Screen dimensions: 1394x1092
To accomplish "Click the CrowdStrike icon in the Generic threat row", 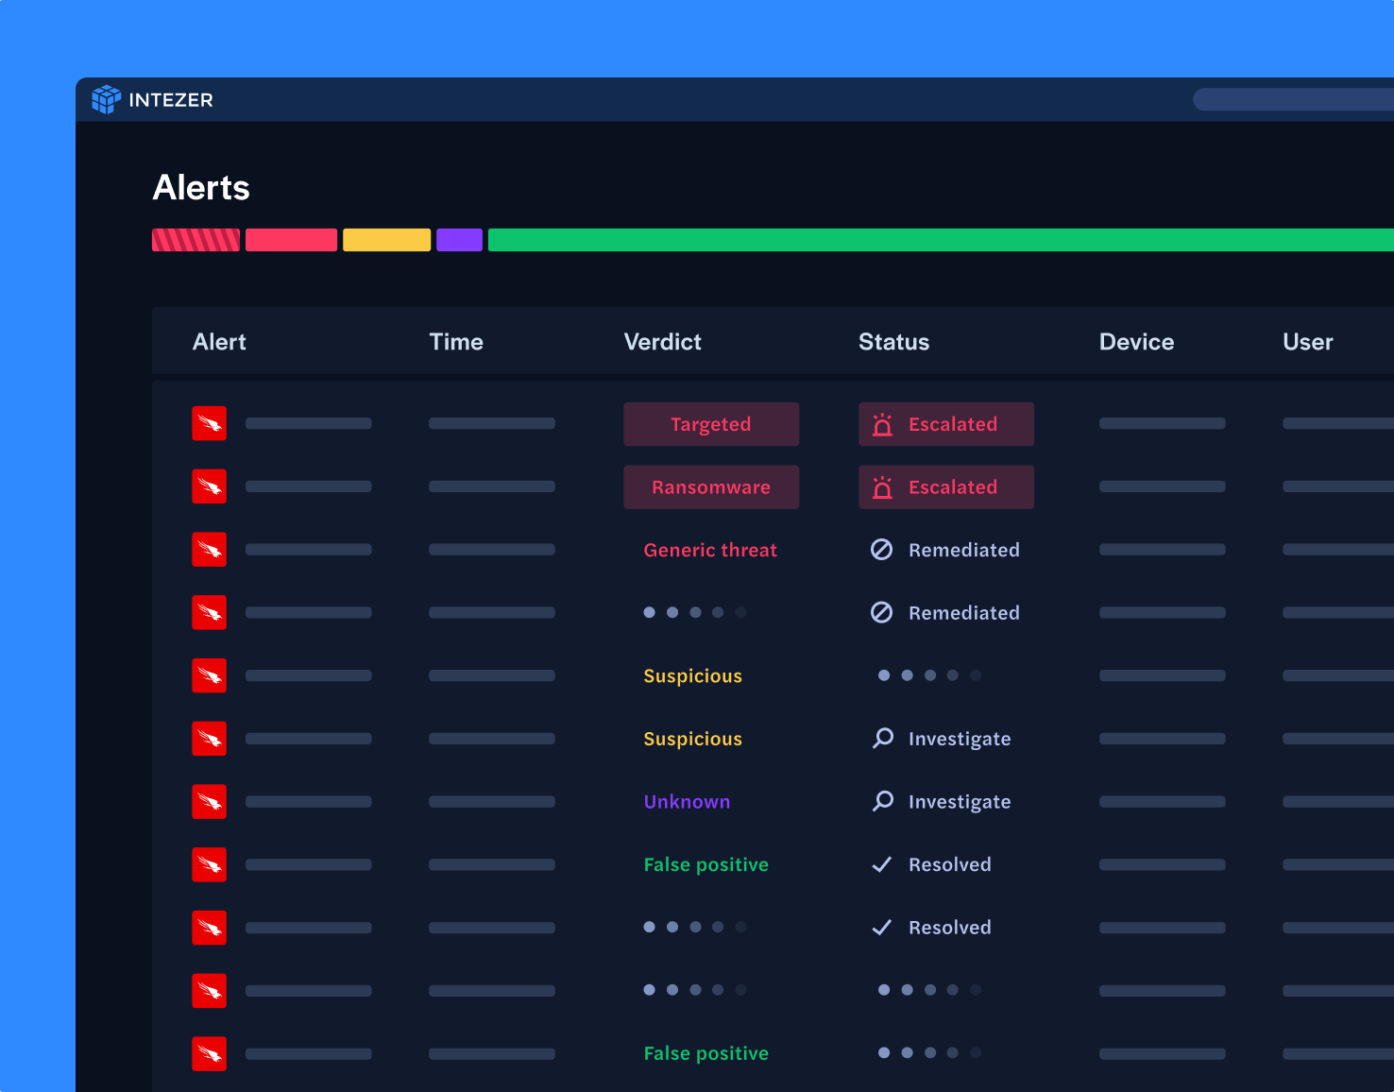I will pos(209,550).
